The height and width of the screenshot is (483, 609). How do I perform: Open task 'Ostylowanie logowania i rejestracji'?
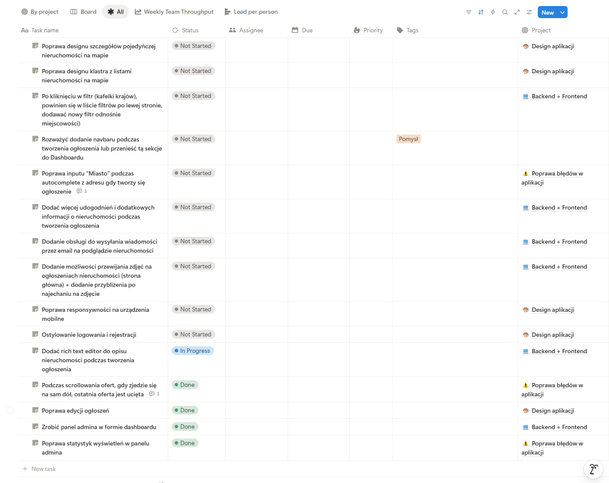coord(89,335)
